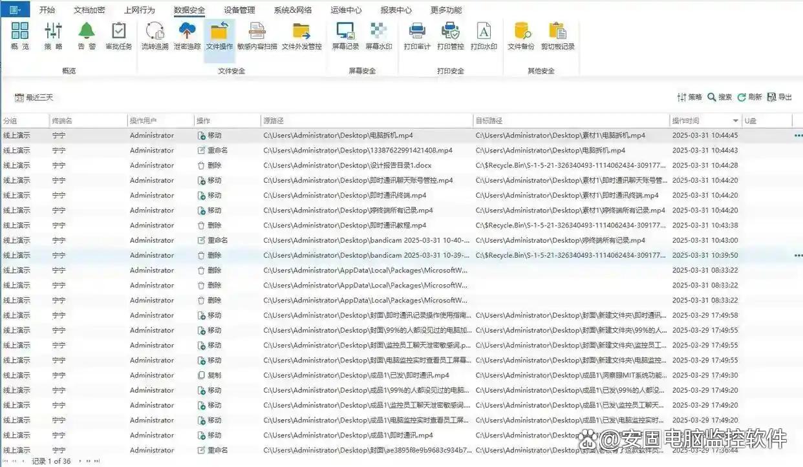Open 打印审计 print audit

[417, 35]
